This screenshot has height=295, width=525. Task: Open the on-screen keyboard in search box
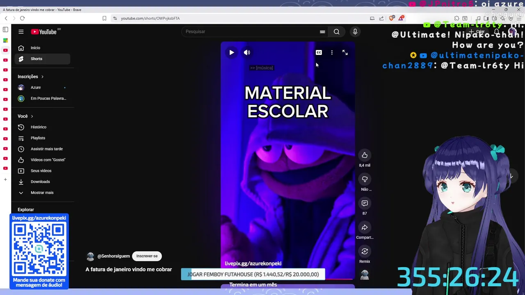(x=322, y=32)
